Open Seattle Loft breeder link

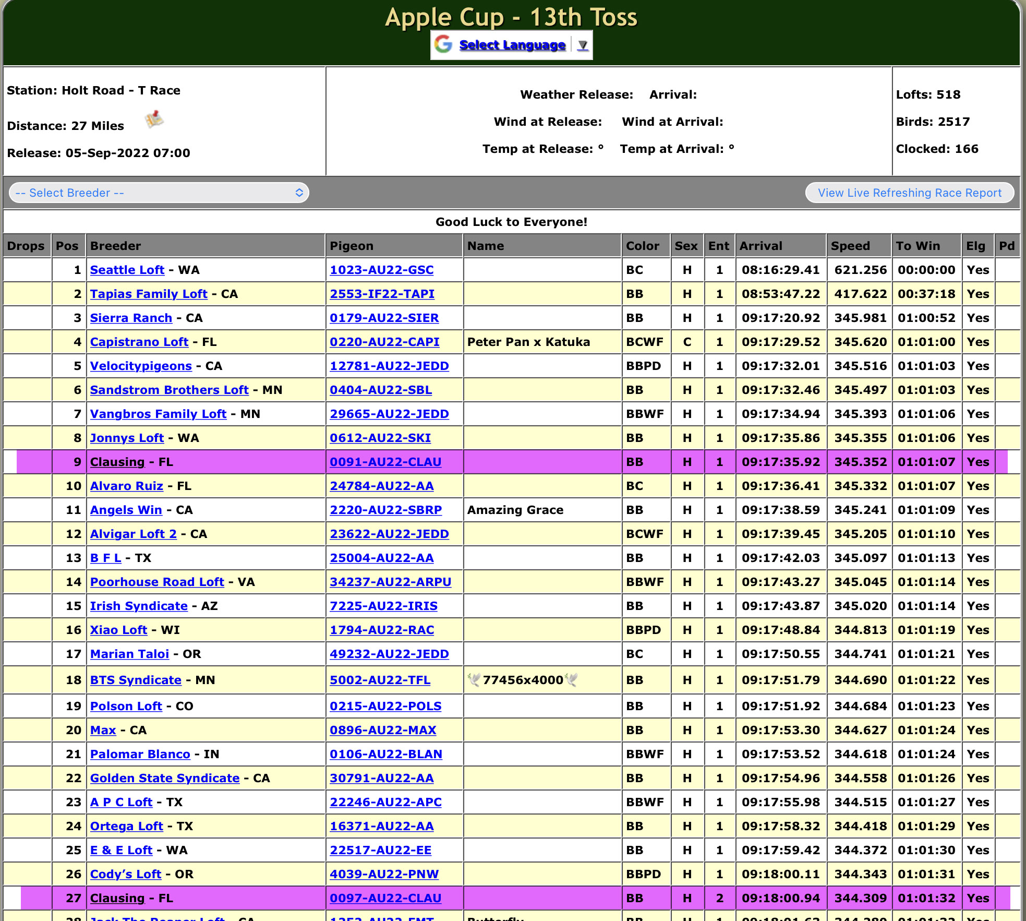[x=127, y=270]
